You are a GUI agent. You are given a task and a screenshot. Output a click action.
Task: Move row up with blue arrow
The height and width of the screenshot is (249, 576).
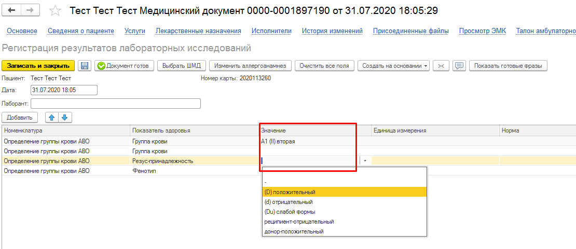[x=52, y=118]
